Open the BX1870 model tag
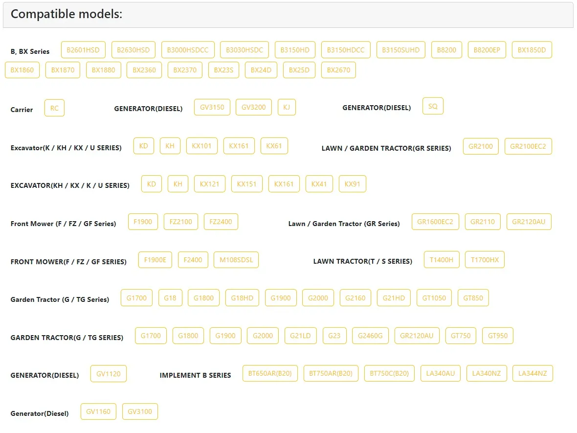 [63, 70]
